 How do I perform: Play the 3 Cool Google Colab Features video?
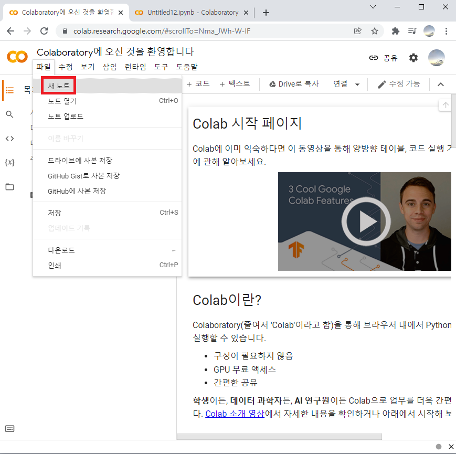tap(366, 221)
